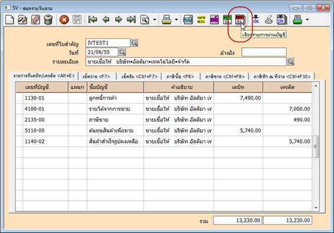Create a new blank voucher document
This screenshot has width=334, height=233.
[9, 20]
